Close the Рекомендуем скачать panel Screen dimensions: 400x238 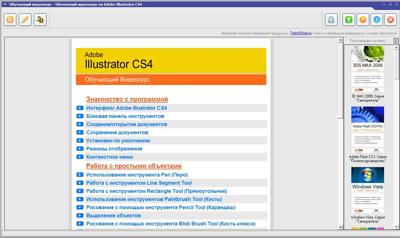point(396,41)
